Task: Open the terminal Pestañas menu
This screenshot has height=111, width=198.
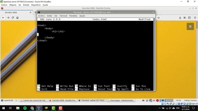Action: pos(73,16)
